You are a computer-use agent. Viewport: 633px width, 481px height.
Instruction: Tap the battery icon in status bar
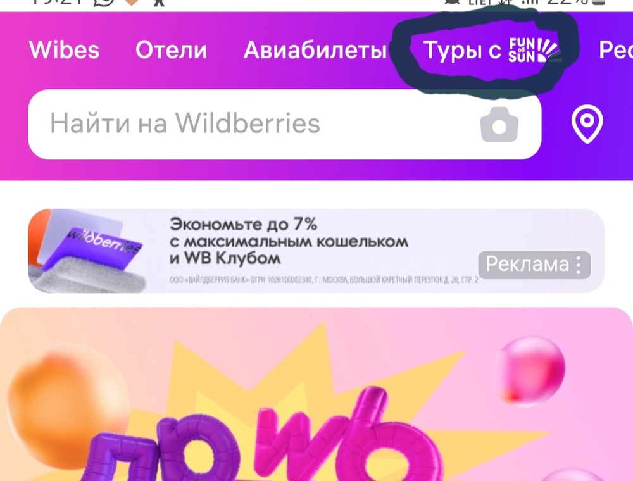tap(599, 2)
